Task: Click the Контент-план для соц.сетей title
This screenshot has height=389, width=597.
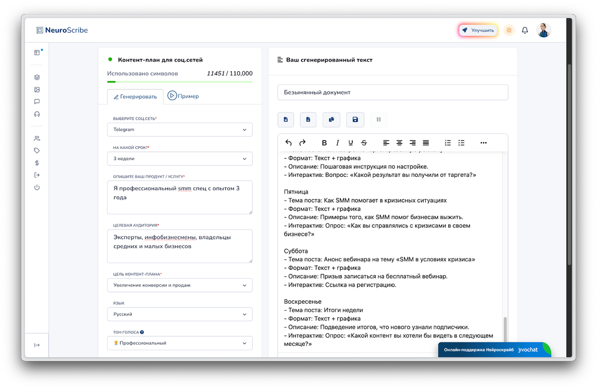Action: [160, 60]
